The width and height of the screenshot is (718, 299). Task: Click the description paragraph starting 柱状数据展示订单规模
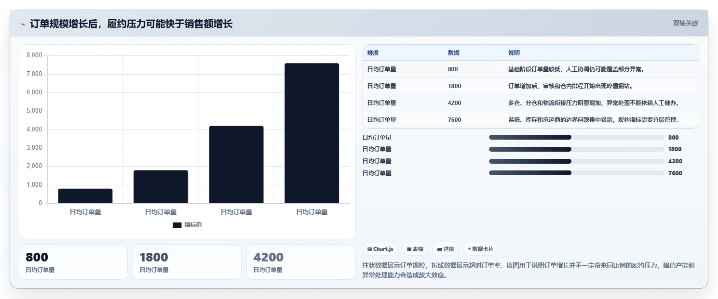(x=528, y=271)
